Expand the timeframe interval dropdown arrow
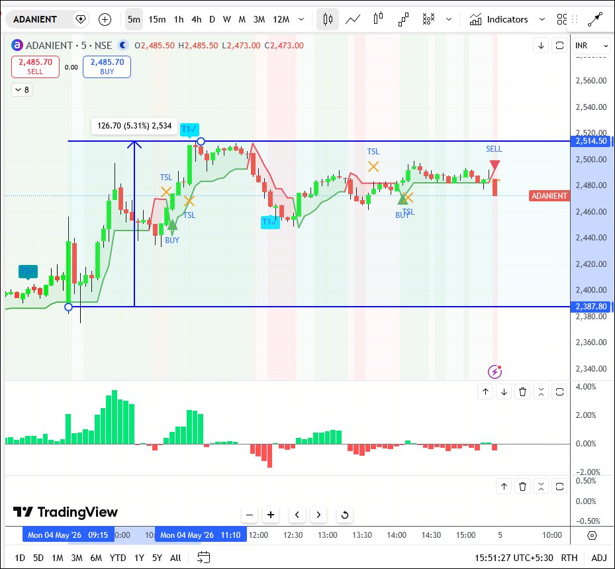This screenshot has width=615, height=569. click(x=301, y=19)
